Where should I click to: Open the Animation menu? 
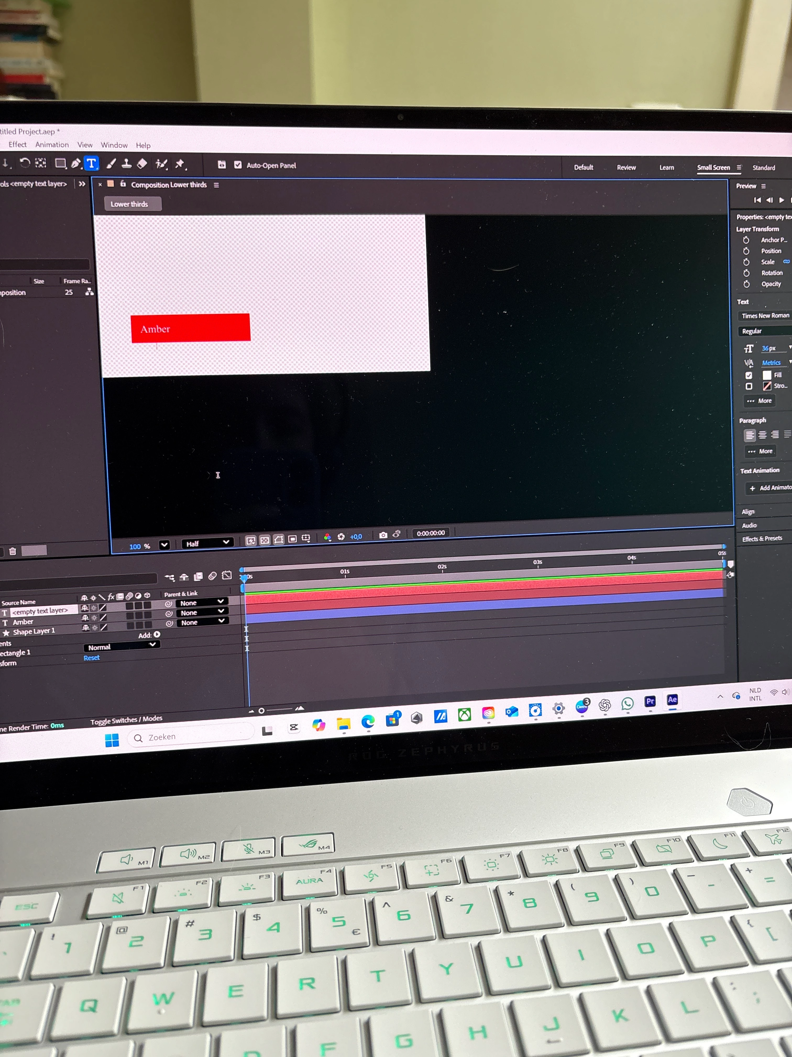click(x=52, y=145)
